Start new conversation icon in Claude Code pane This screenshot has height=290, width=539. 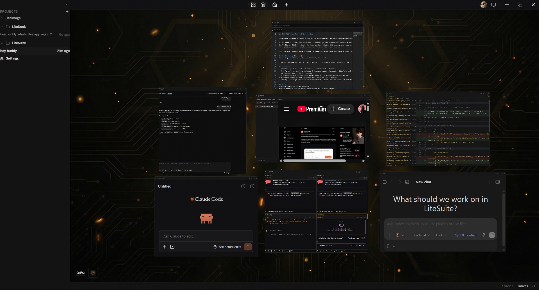(x=252, y=186)
